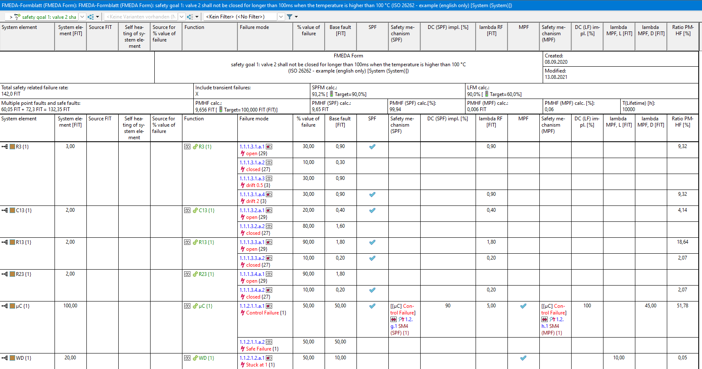Screen dimensions: 702x369
Task: Click the structure tree icon beside µC {1}
Action: (x=5, y=306)
